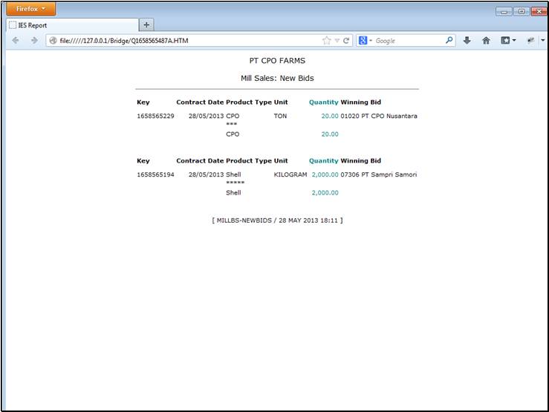Bookmark this page with star icon
Screen dimensions: 549x412
[x=326, y=41]
